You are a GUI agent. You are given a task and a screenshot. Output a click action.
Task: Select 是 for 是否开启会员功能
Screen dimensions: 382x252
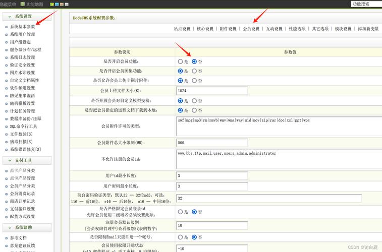(180, 61)
